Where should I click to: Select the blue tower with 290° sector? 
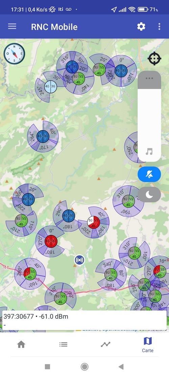69,216
